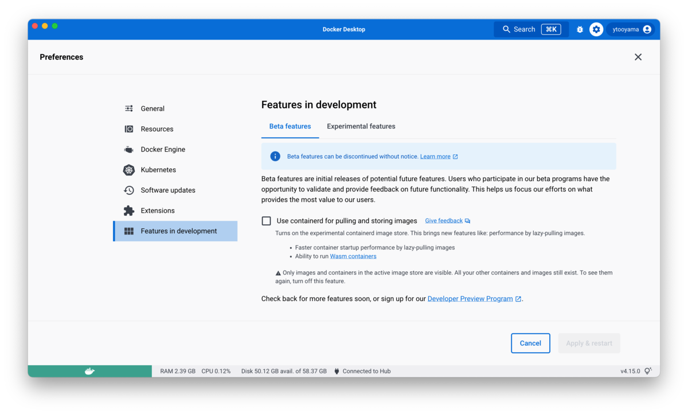Open Docker Engine settings section

(175, 150)
